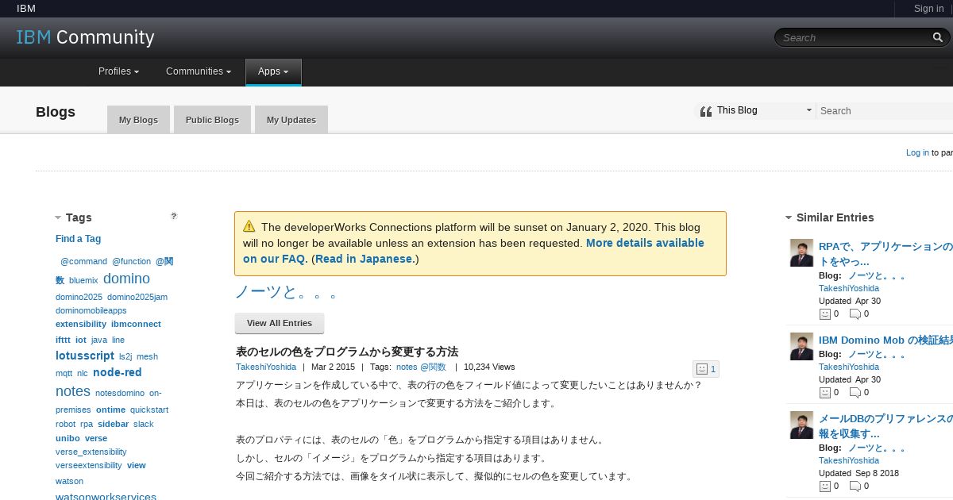
Task: Click like icon under メールDB entry
Action: pos(824,486)
